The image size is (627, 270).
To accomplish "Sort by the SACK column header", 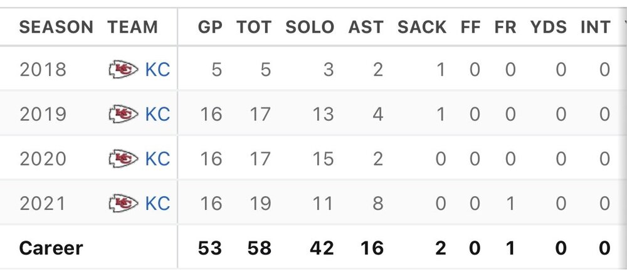I will [x=421, y=28].
